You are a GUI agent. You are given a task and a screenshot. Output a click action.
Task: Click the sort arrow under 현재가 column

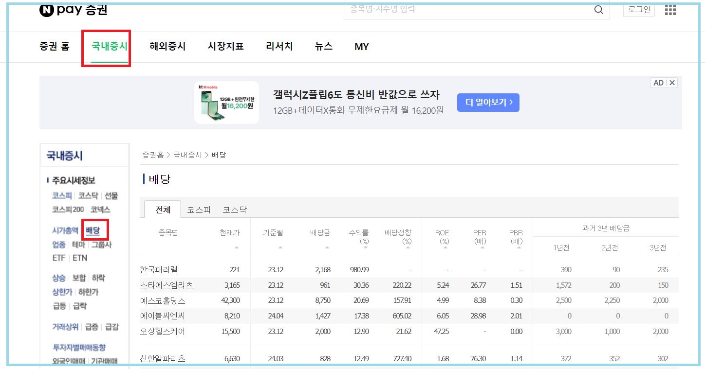point(237,247)
